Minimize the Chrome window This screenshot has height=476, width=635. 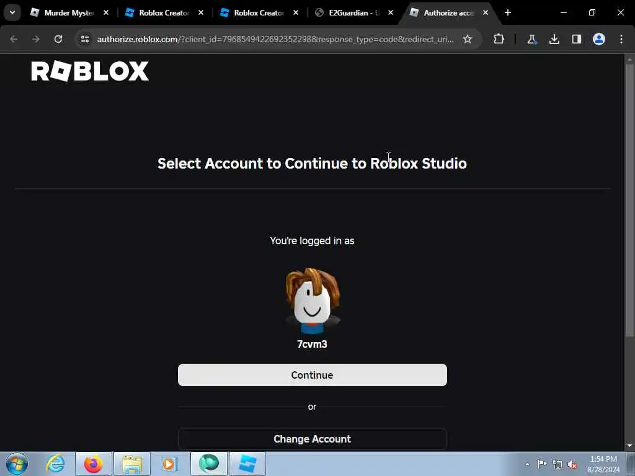tap(563, 13)
